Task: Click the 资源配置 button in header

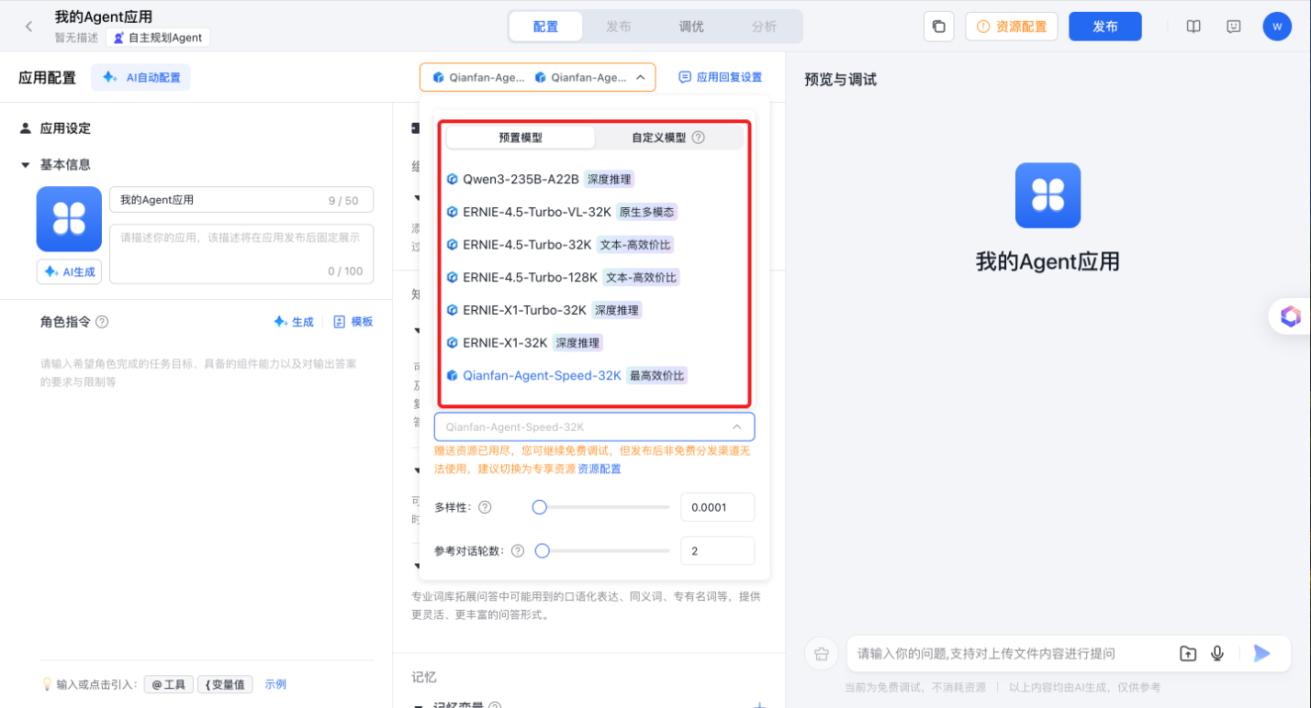Action: pos(1012,27)
